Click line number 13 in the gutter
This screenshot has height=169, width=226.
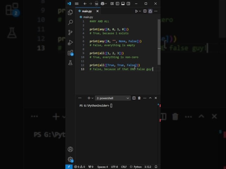[83, 69]
